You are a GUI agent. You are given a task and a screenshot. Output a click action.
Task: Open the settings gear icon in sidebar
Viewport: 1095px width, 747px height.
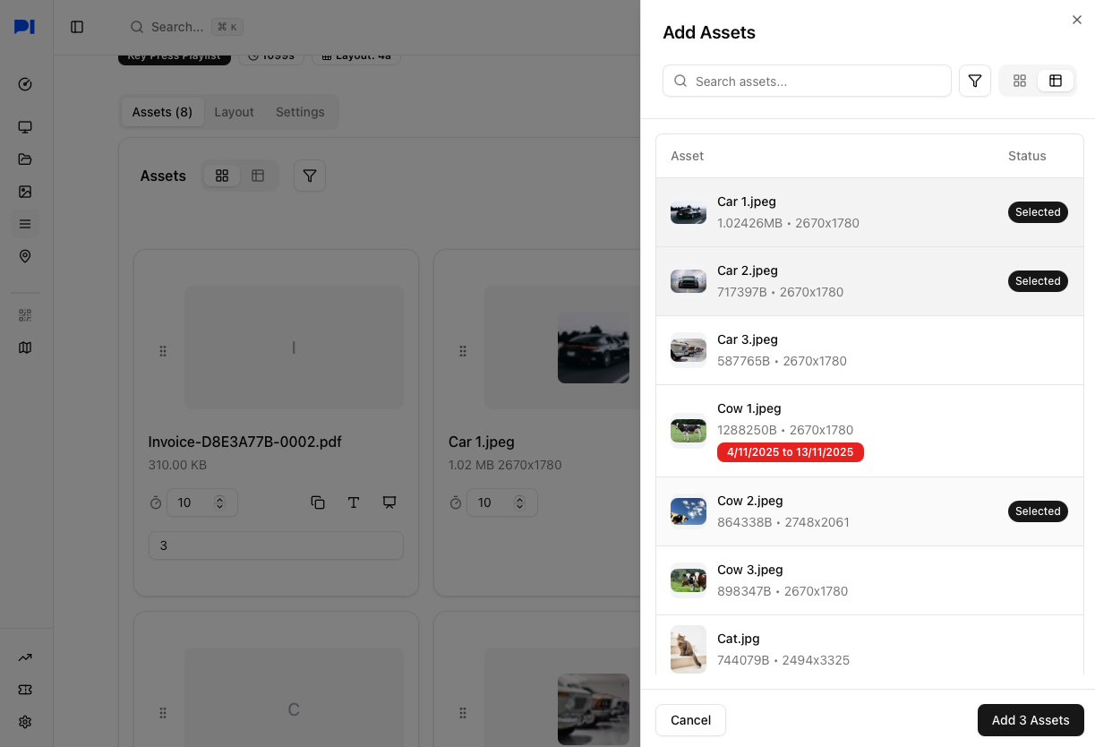25,722
